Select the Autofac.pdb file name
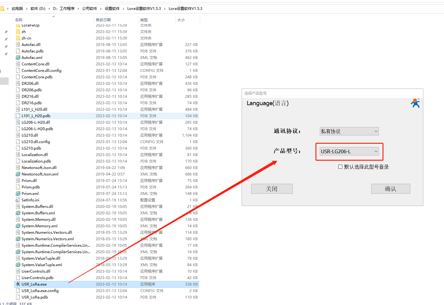The width and height of the screenshot is (444, 305). 32,51
